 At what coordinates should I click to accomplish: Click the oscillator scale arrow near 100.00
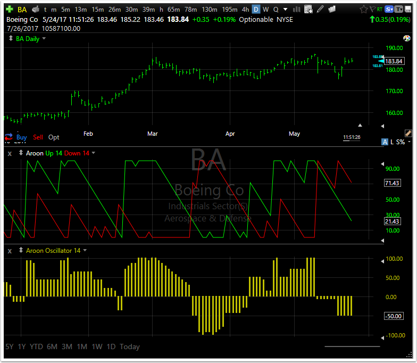(382, 261)
